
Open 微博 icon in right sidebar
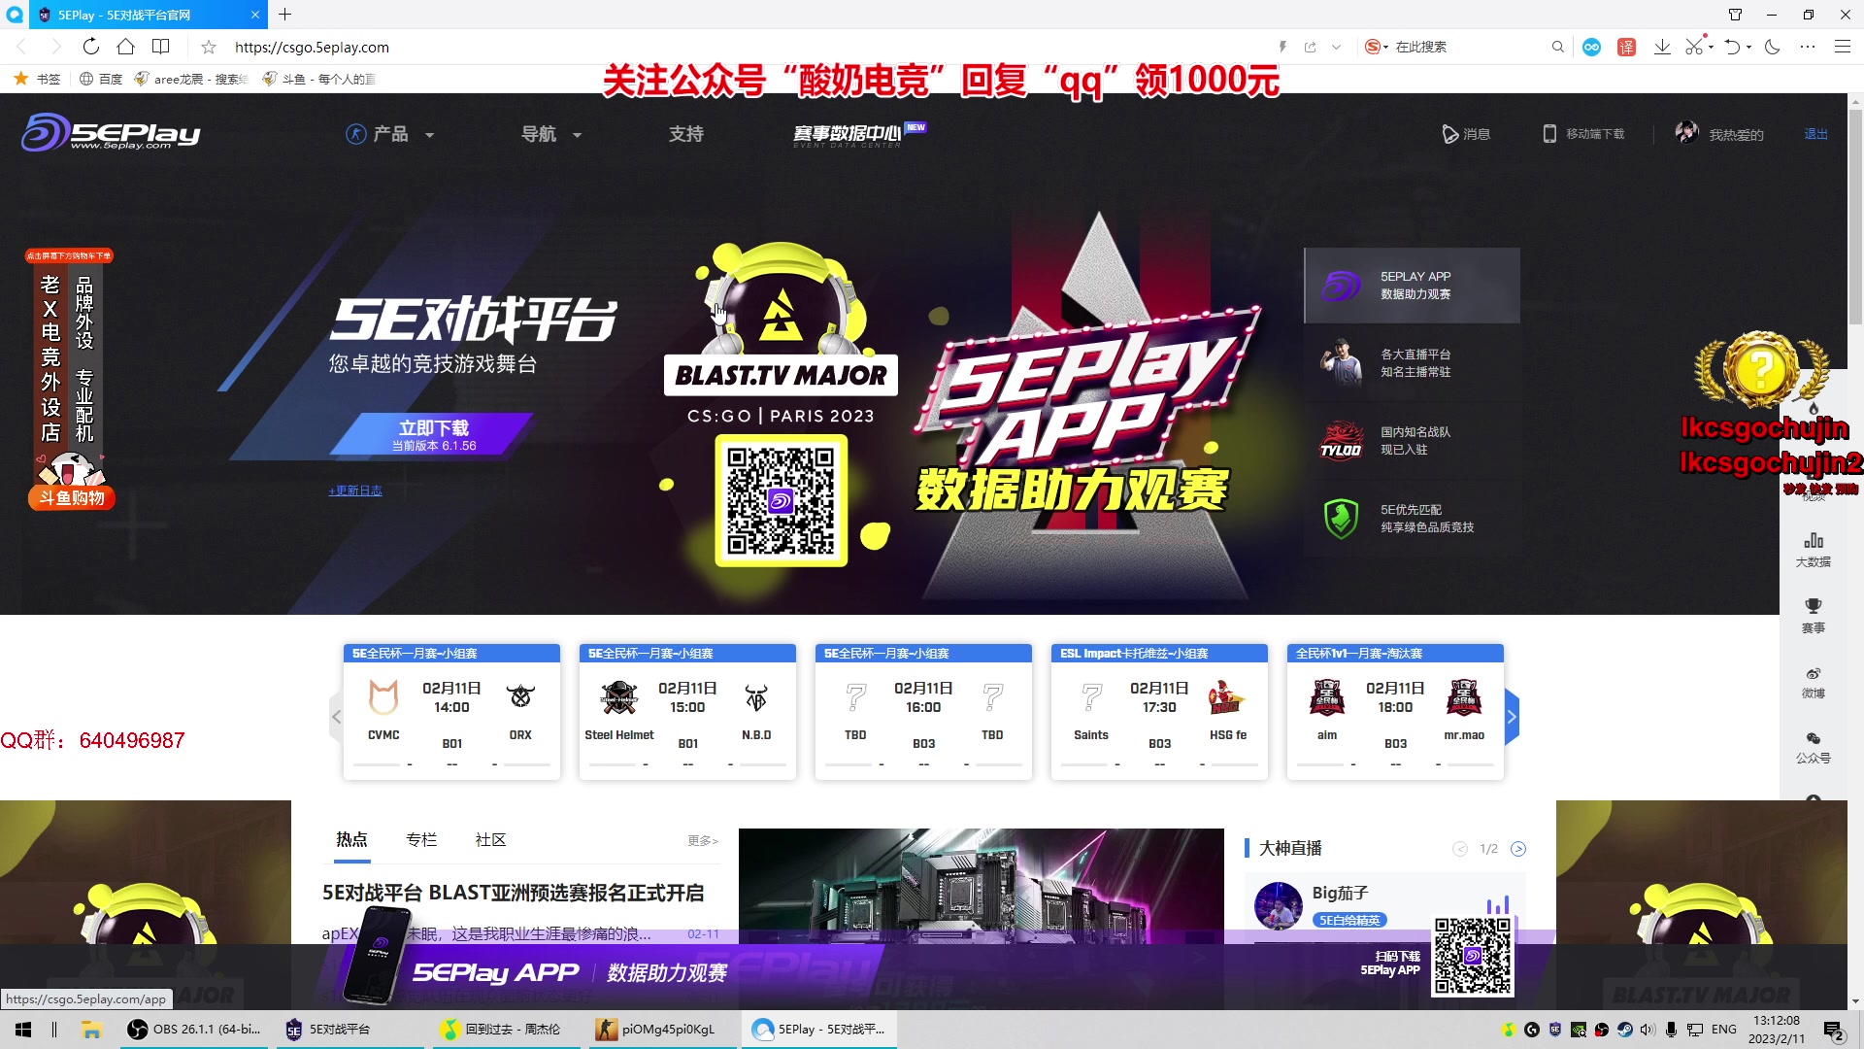pyautogui.click(x=1814, y=682)
